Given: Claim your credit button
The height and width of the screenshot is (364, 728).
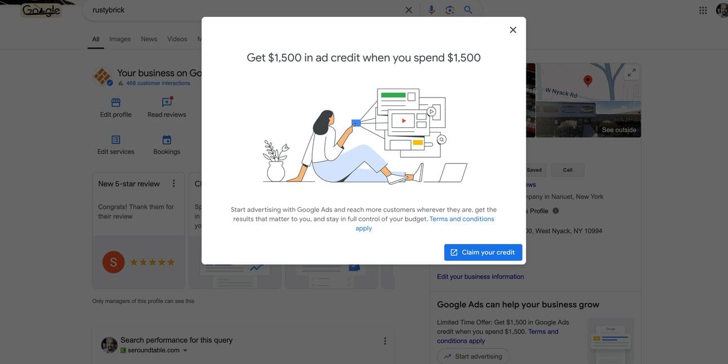Looking at the screenshot, I should [x=483, y=252].
